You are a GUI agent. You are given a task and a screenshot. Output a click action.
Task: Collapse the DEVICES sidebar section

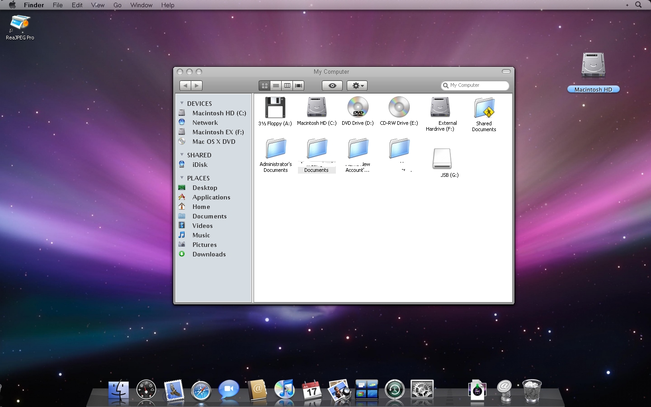click(182, 103)
